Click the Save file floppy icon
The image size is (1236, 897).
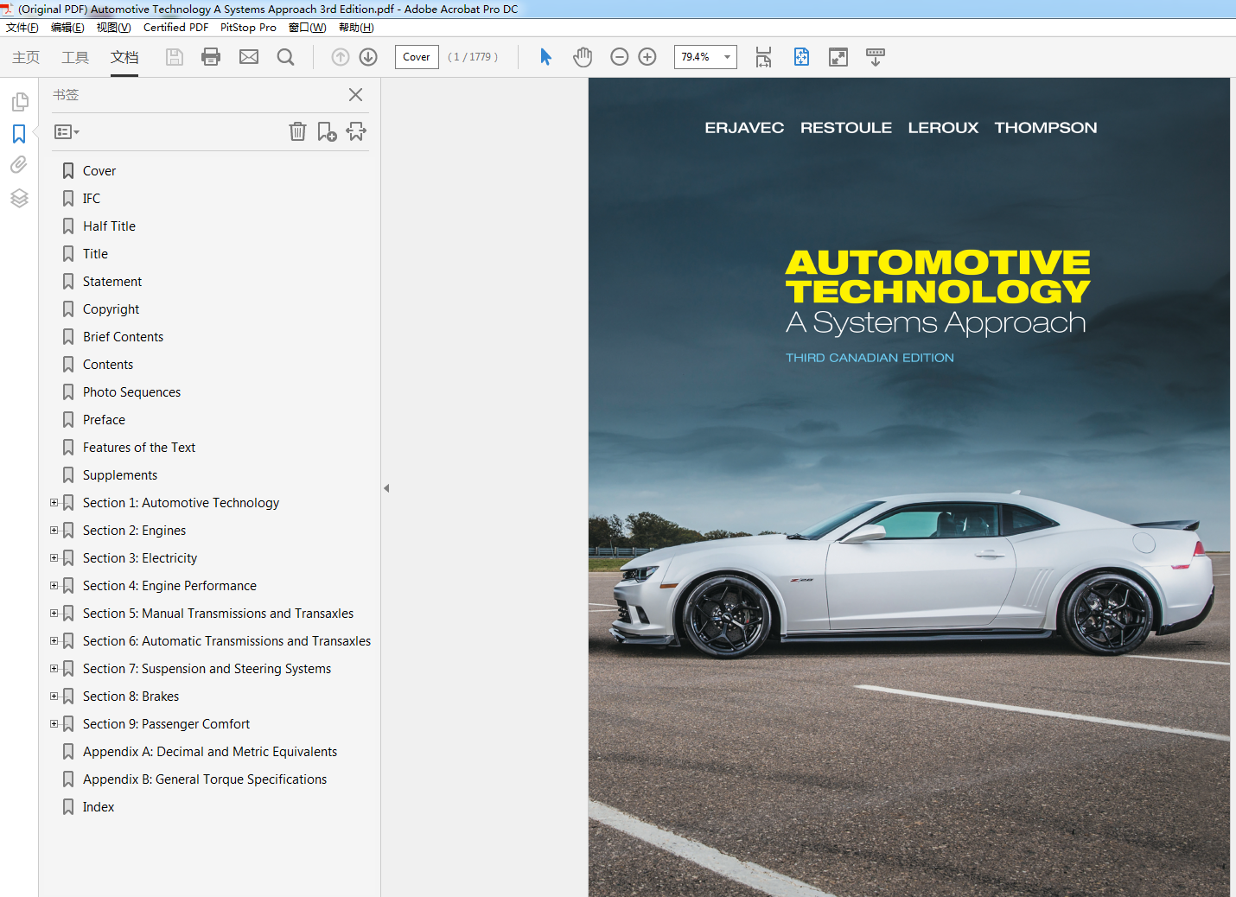[175, 57]
